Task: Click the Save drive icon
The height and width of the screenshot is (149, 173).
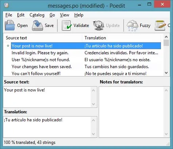Action: (38, 26)
